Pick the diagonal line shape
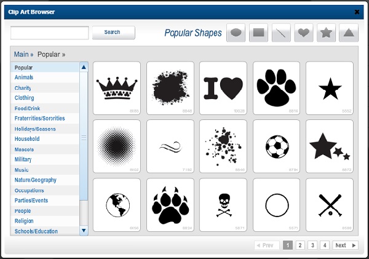 click(281, 33)
